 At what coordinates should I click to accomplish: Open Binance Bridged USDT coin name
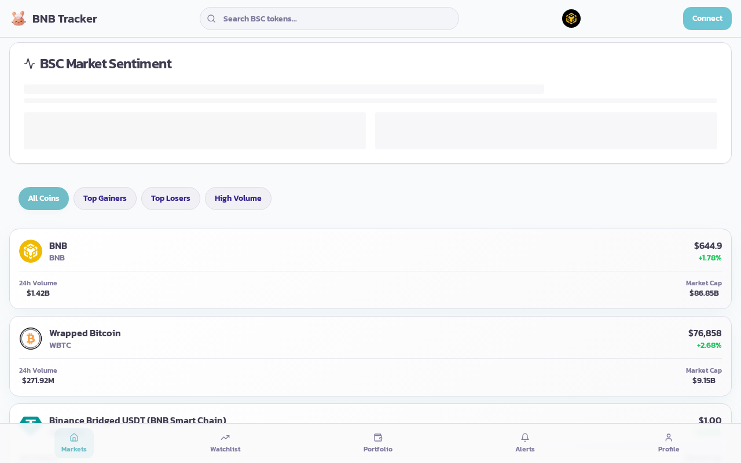[x=138, y=420]
